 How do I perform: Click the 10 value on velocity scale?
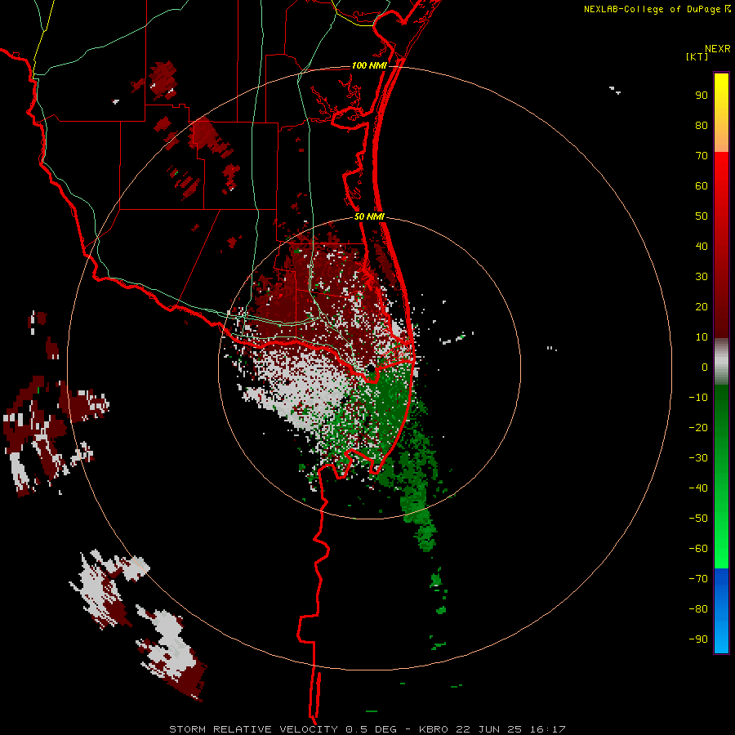click(702, 337)
